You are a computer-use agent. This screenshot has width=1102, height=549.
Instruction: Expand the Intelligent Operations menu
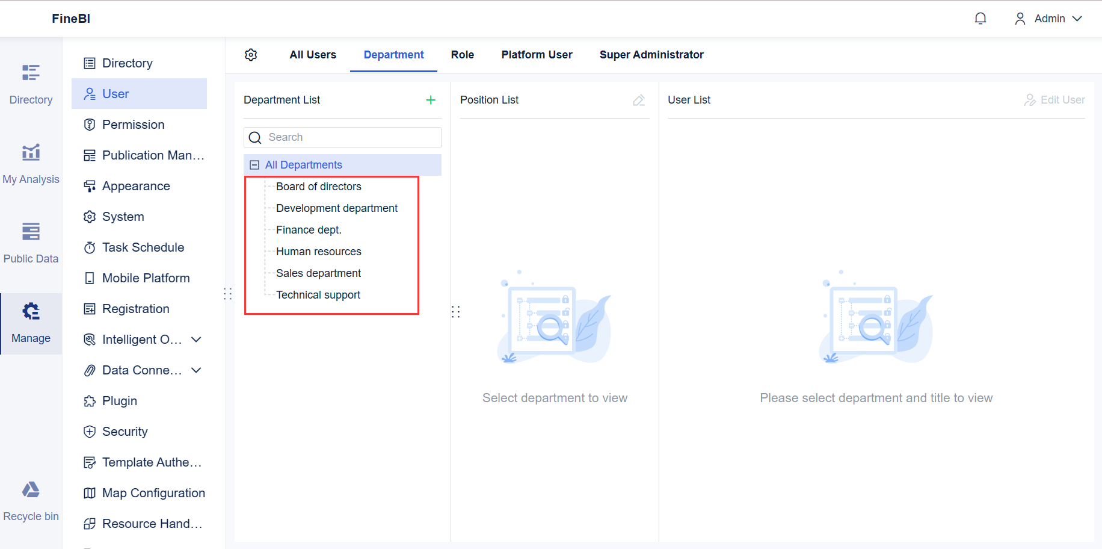pyautogui.click(x=196, y=339)
